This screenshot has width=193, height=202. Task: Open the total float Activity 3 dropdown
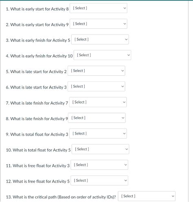[98, 134]
